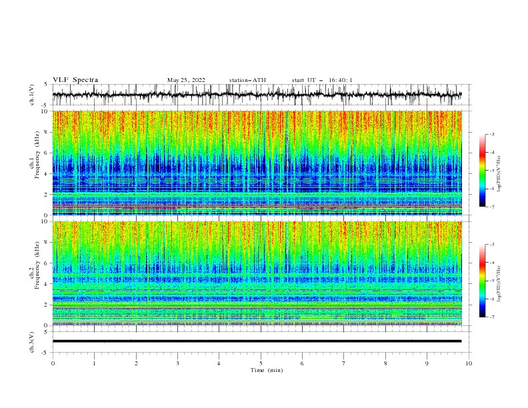Click the "10" tick on the time axis
The height and width of the screenshot is (408, 528).
(469, 363)
